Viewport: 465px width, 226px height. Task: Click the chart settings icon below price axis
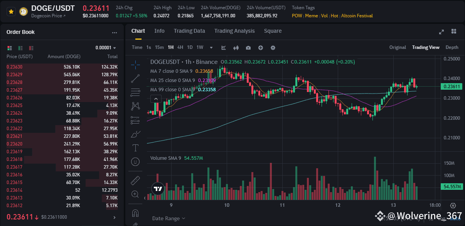(x=453, y=206)
